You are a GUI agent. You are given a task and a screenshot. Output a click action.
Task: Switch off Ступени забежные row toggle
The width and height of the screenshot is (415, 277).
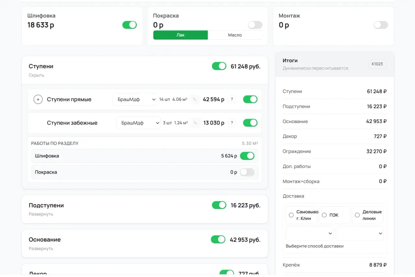[x=250, y=123]
